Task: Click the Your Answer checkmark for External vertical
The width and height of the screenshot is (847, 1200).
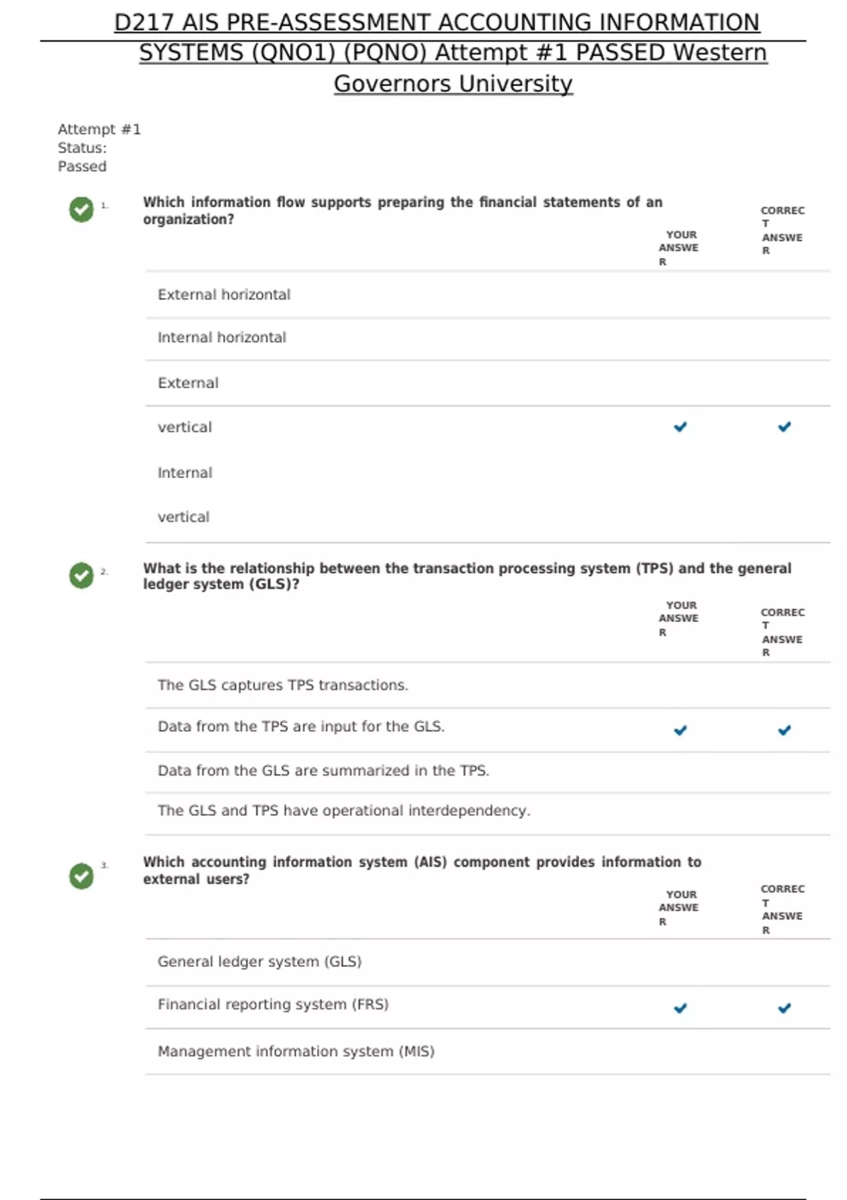Action: [680, 427]
